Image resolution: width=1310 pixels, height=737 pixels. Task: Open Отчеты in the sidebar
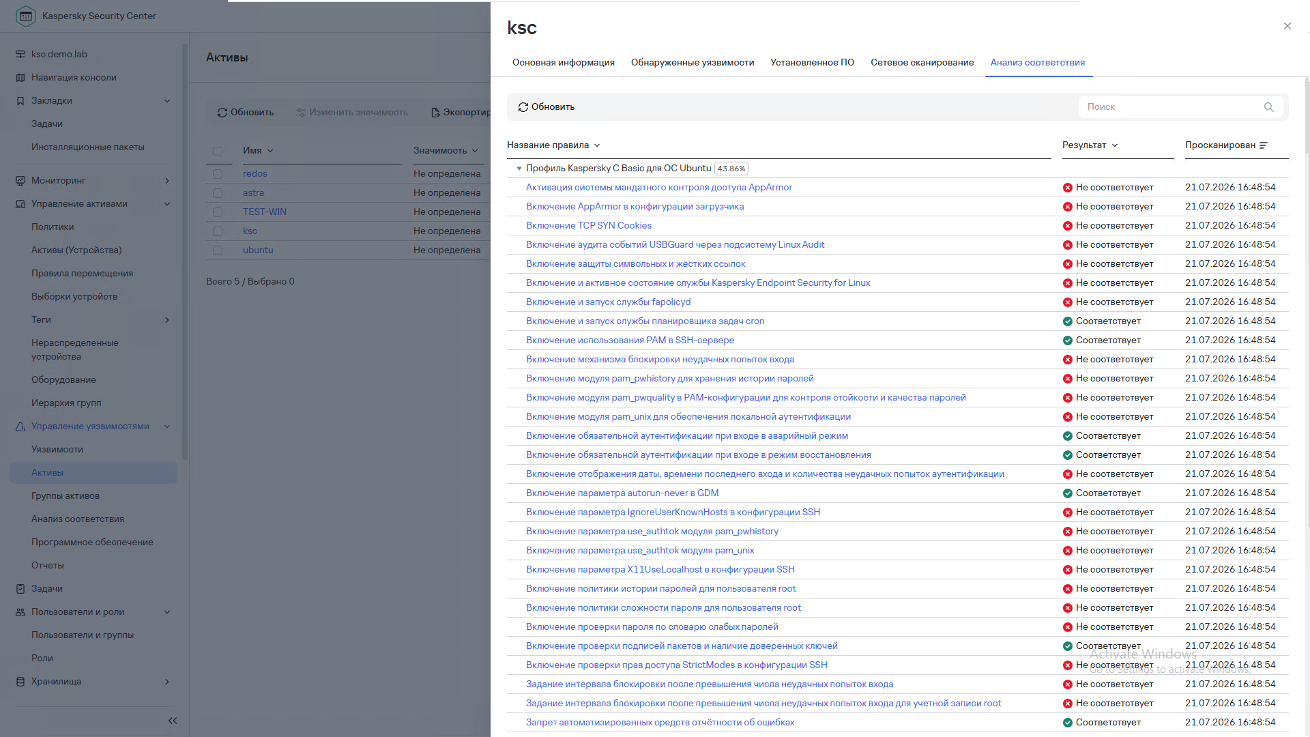pyautogui.click(x=48, y=566)
